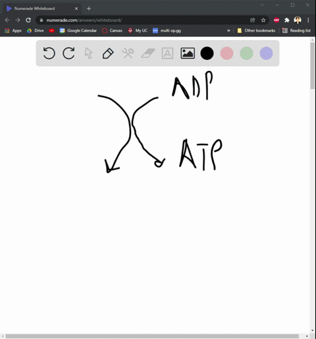Click the horizontal scrollbar thumb

152,336
